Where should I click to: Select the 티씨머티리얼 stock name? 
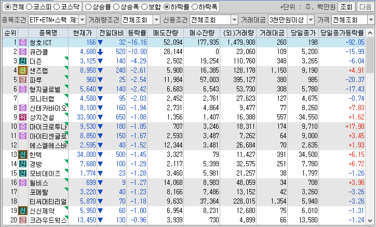tap(48, 202)
